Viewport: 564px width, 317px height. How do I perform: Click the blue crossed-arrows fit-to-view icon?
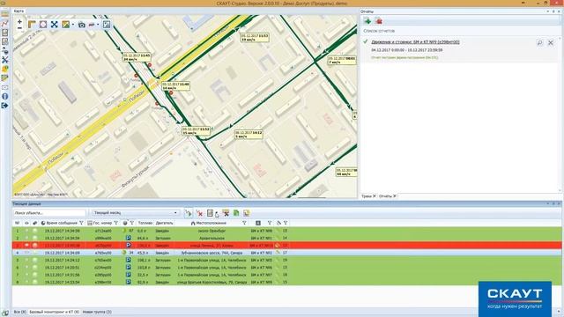pyautogui.click(x=55, y=25)
